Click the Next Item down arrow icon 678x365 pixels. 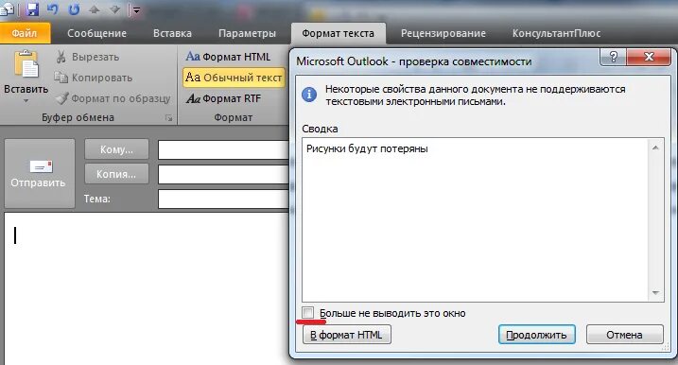click(114, 9)
